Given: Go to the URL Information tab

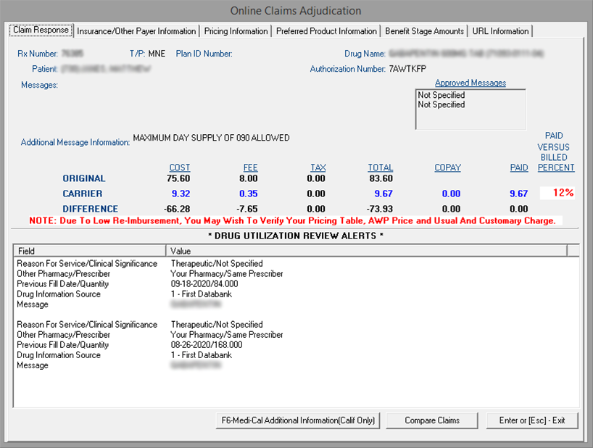Looking at the screenshot, I should tap(500, 31).
